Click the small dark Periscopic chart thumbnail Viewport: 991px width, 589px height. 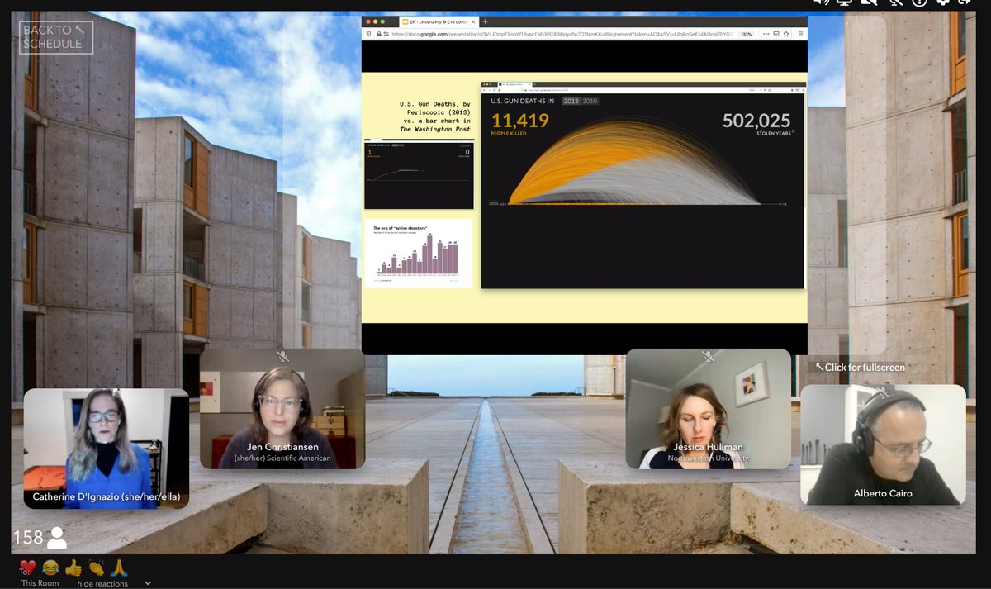(x=419, y=175)
